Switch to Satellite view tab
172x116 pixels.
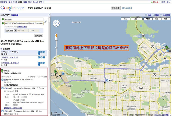157,19
